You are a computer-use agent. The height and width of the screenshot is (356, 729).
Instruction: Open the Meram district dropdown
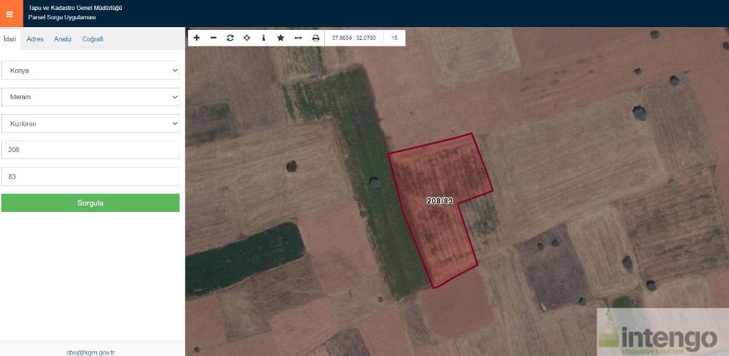click(91, 97)
